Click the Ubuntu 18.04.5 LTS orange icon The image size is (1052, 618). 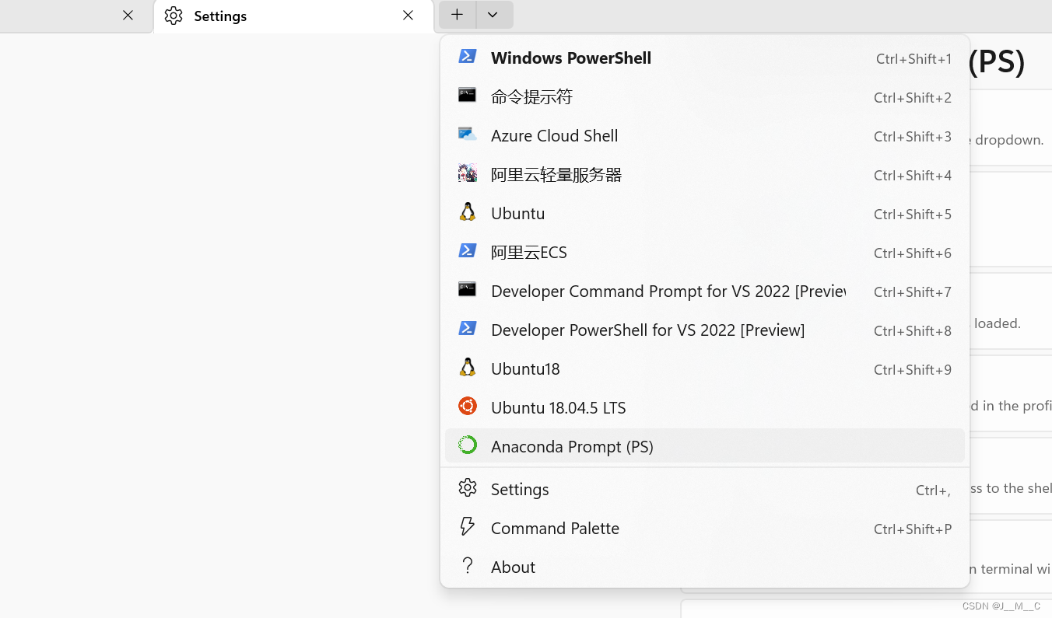(467, 406)
